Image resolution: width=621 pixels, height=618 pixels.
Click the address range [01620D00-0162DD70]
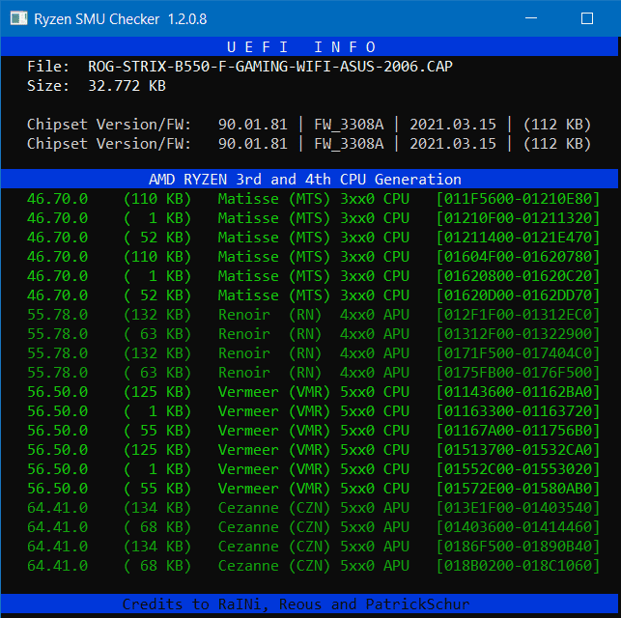coord(518,295)
